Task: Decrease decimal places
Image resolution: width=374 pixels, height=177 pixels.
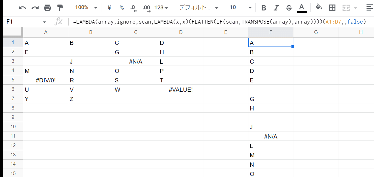Action: pyautogui.click(x=134, y=8)
